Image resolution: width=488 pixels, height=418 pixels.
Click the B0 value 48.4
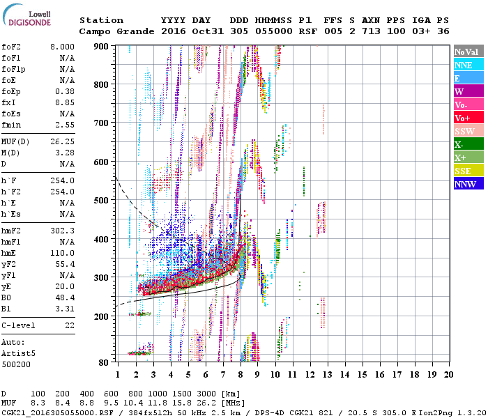point(65,297)
